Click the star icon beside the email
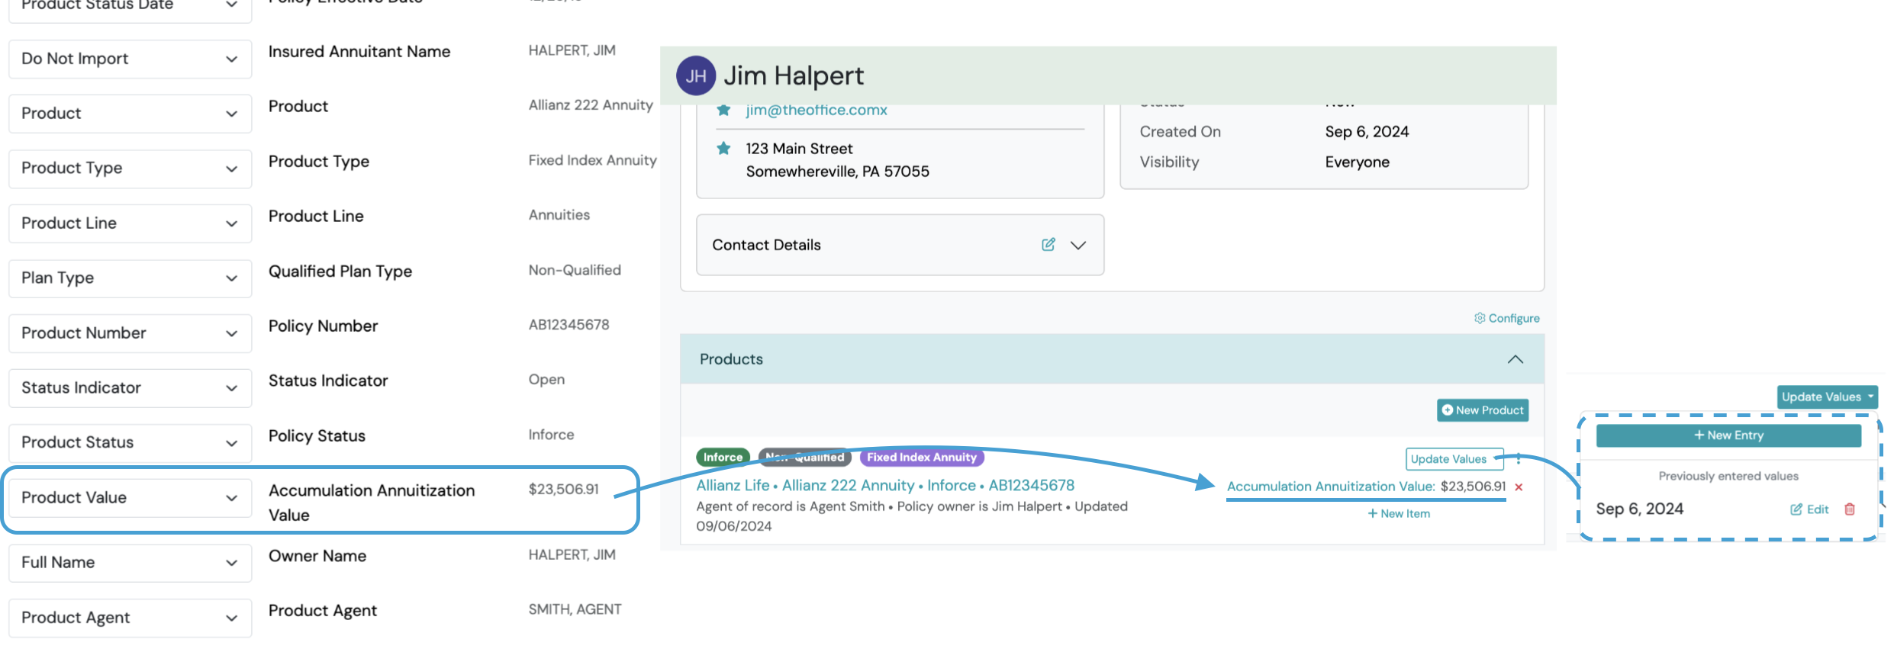Image resolution: width=1894 pixels, height=665 pixels. pos(723,110)
